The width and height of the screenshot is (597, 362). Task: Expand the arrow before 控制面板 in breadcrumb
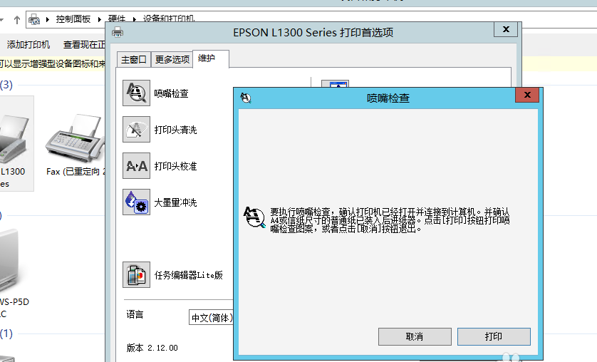point(48,19)
